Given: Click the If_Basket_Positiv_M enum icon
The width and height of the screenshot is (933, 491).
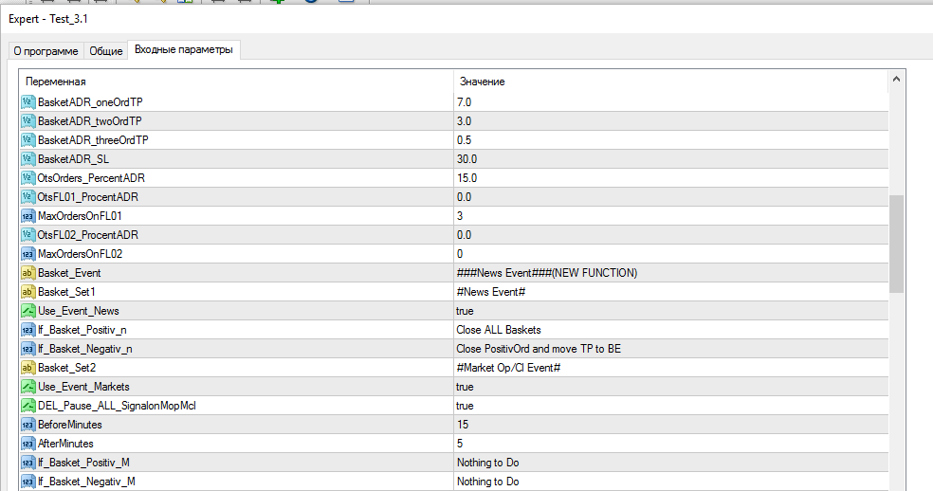Looking at the screenshot, I should coord(27,463).
